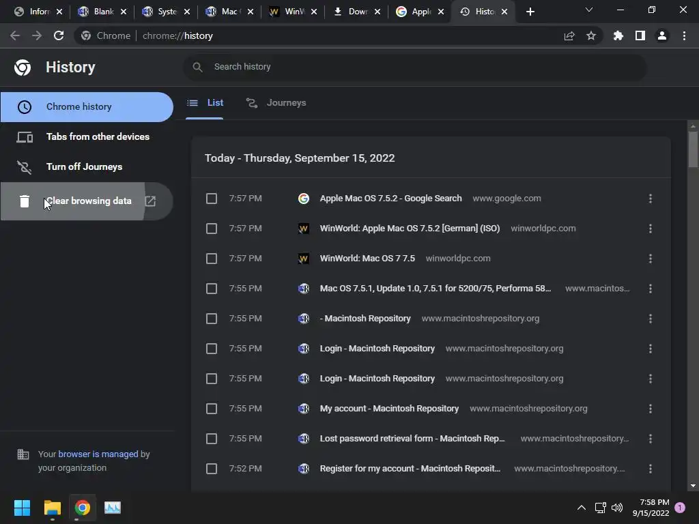699x524 pixels.
Task: Open WinWorld: Apple Mac OS 7.5.2 [German] (ISO) link
Action: pyautogui.click(x=410, y=229)
